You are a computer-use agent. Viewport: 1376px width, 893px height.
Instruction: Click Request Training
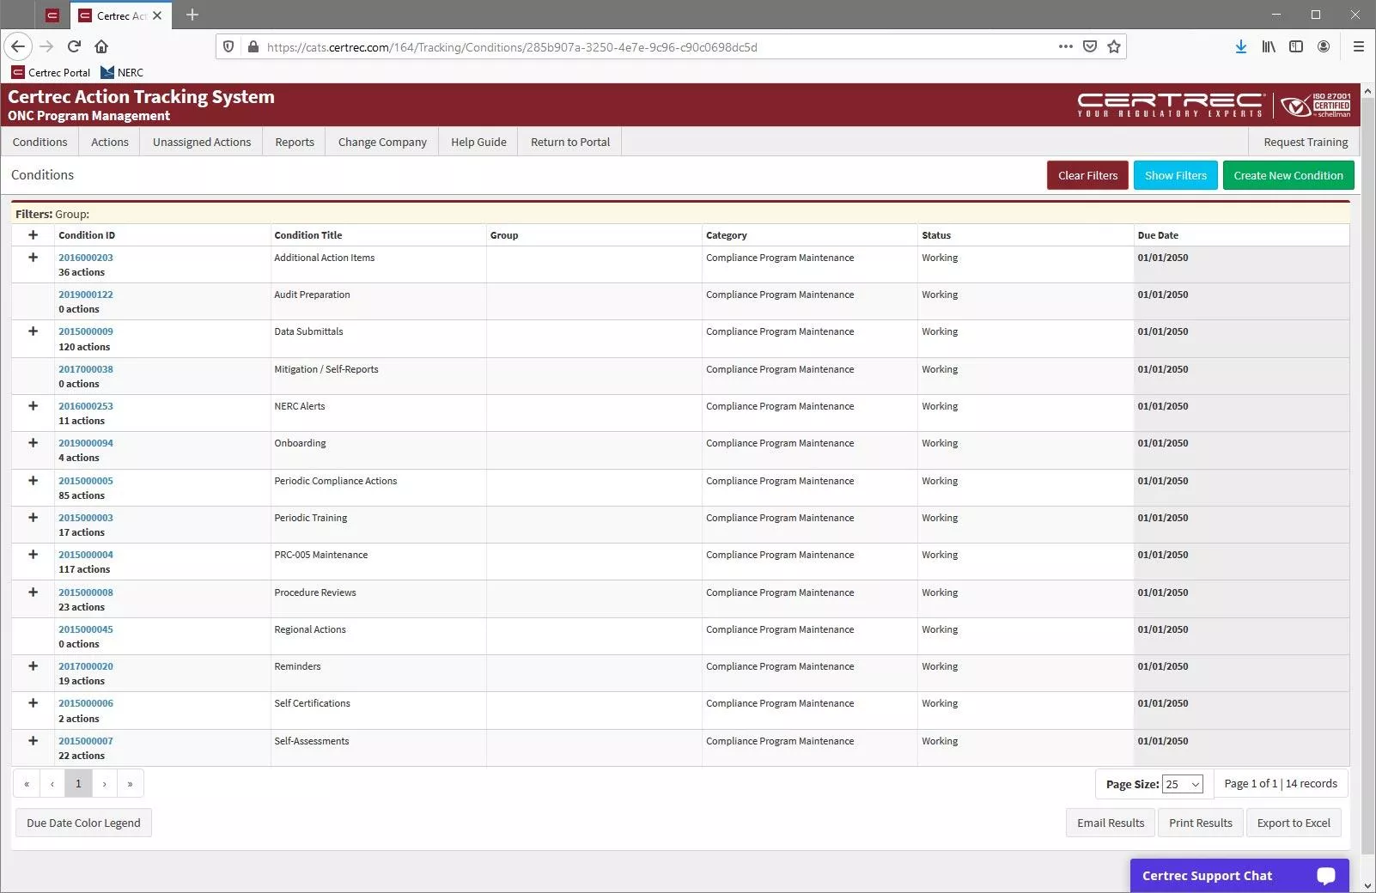pyautogui.click(x=1306, y=142)
